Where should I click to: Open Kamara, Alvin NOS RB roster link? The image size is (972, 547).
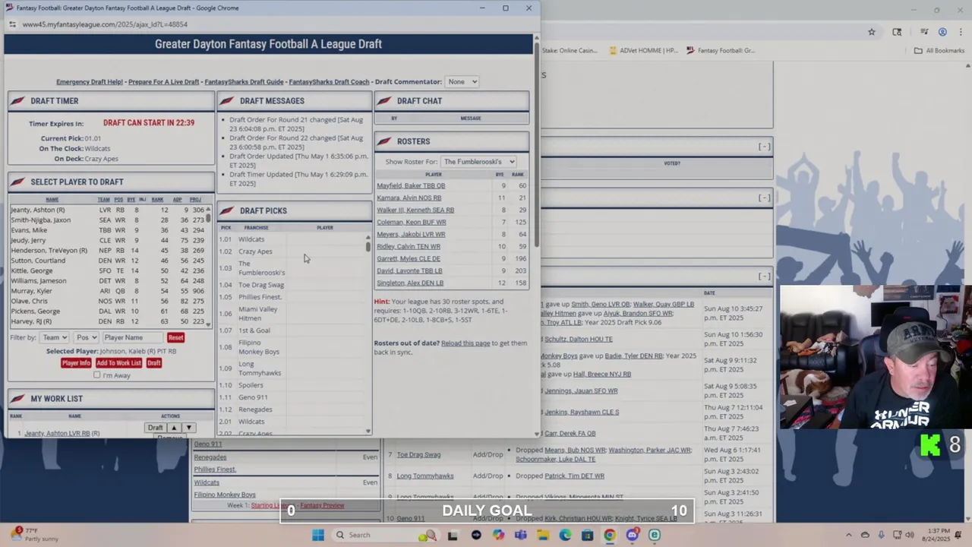[x=409, y=198]
